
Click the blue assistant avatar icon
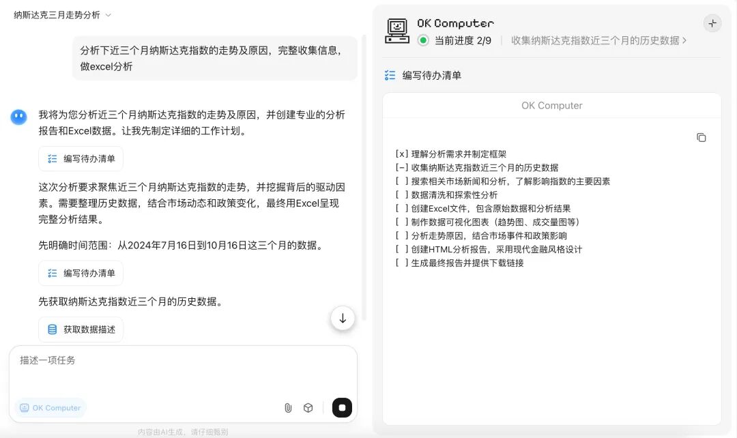tap(19, 117)
